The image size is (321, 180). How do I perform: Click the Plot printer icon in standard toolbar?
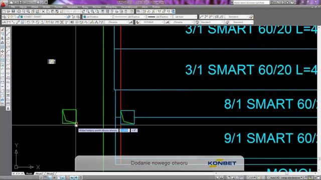coord(19,11)
